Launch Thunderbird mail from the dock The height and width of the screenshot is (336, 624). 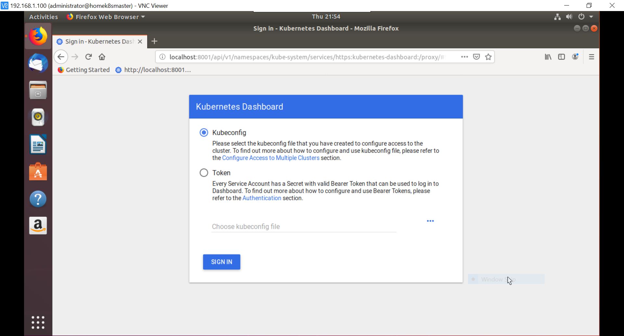point(38,63)
